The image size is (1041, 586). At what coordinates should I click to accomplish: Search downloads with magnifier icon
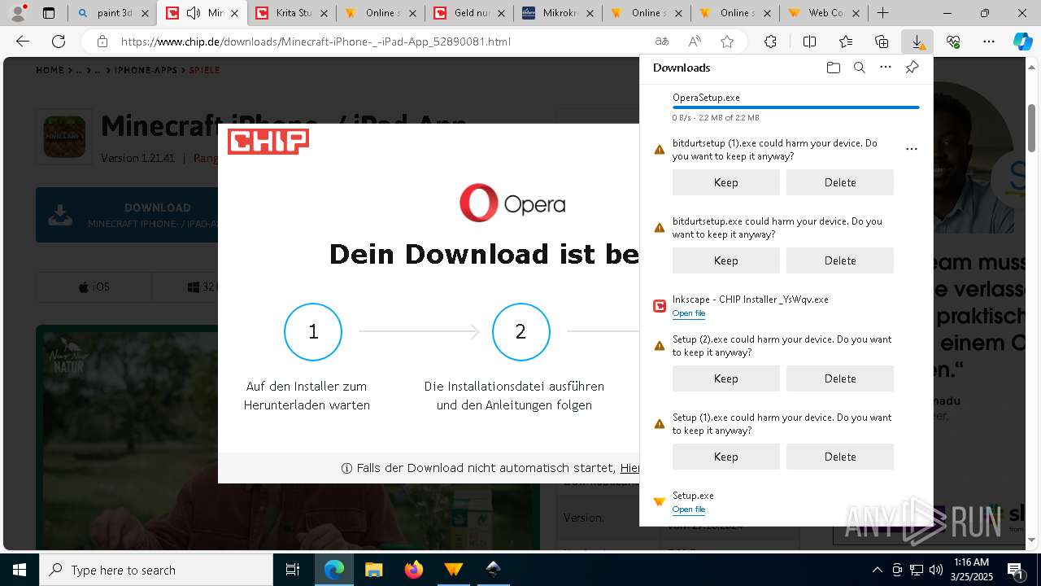(860, 68)
